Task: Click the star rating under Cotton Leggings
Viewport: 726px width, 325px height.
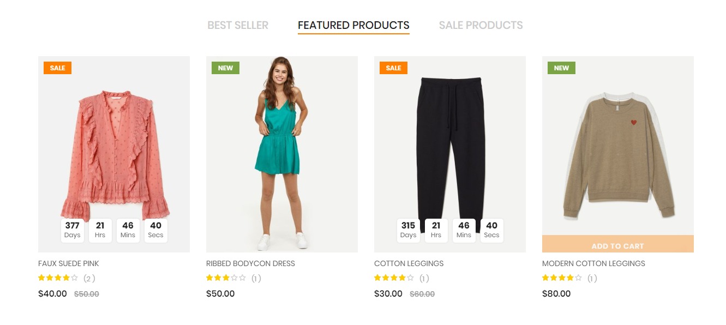Action: 394,278
